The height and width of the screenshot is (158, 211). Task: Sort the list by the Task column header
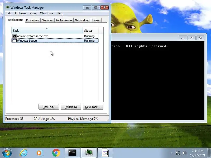coord(47,31)
